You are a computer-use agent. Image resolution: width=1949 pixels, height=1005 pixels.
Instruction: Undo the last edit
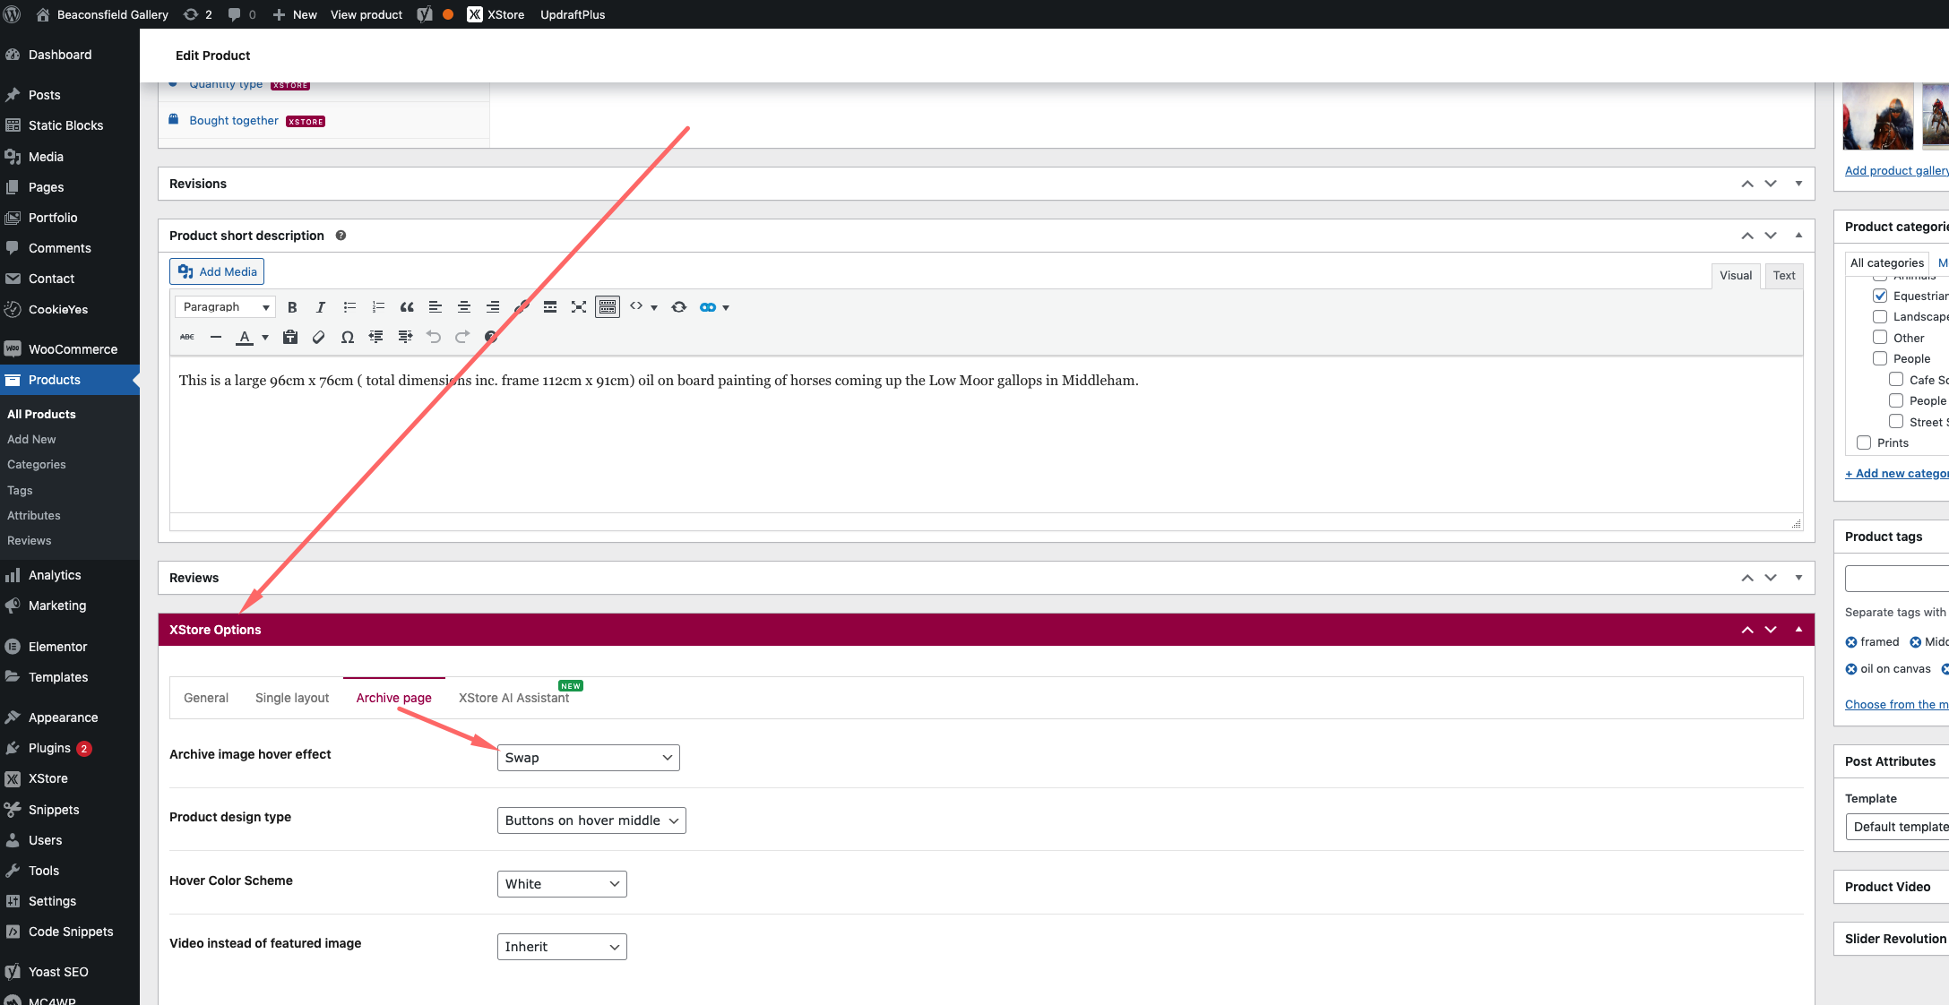point(434,337)
